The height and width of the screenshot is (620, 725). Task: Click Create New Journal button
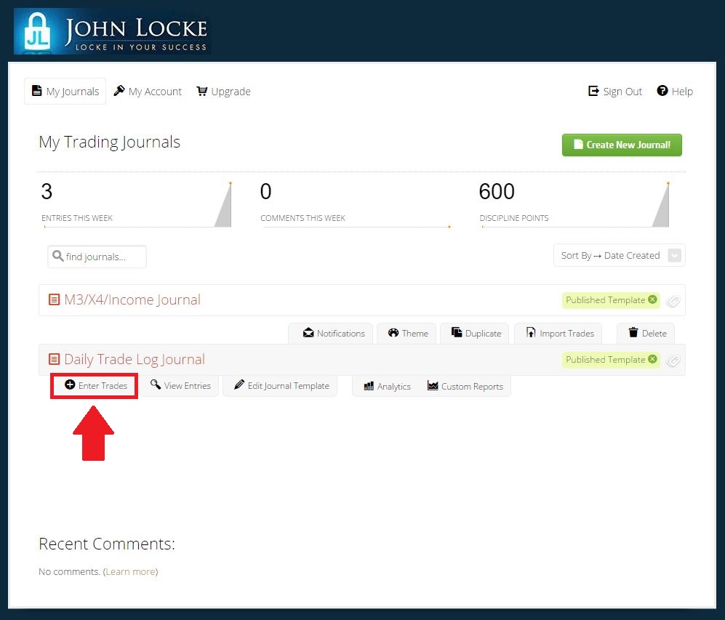622,145
